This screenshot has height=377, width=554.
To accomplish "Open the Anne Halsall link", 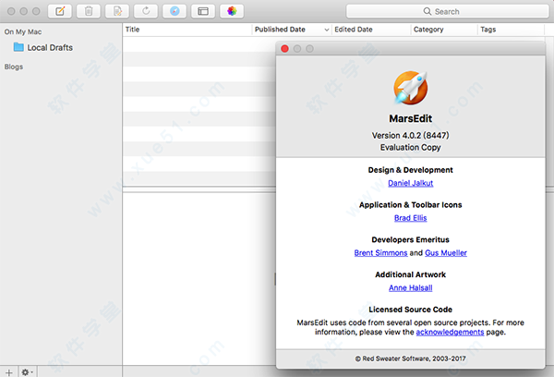I will click(x=411, y=288).
